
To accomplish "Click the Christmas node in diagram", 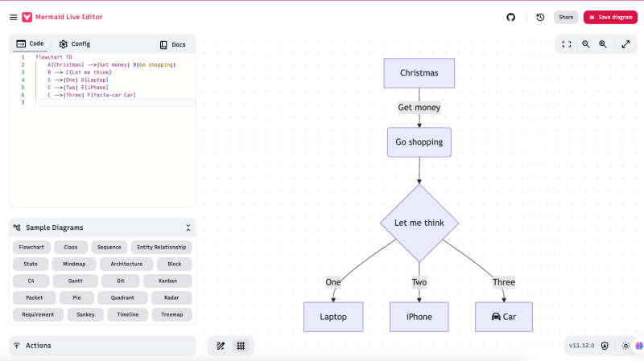I will pyautogui.click(x=419, y=73).
